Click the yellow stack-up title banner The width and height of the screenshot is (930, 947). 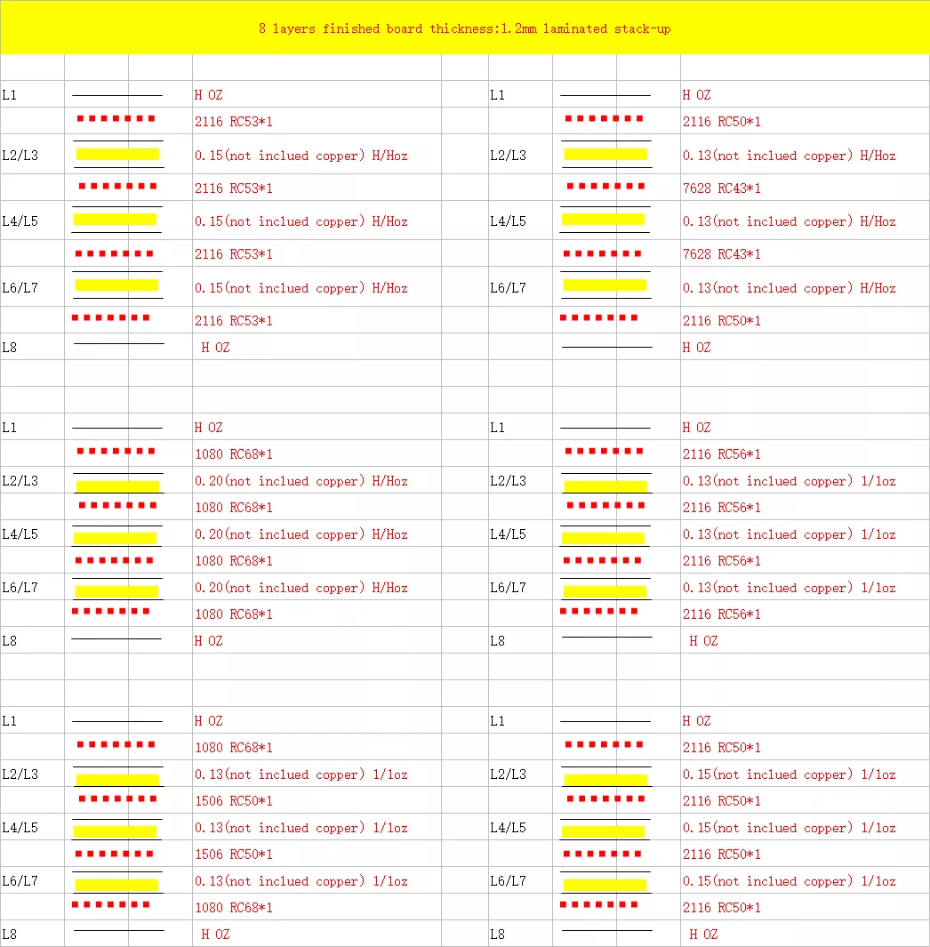[464, 28]
